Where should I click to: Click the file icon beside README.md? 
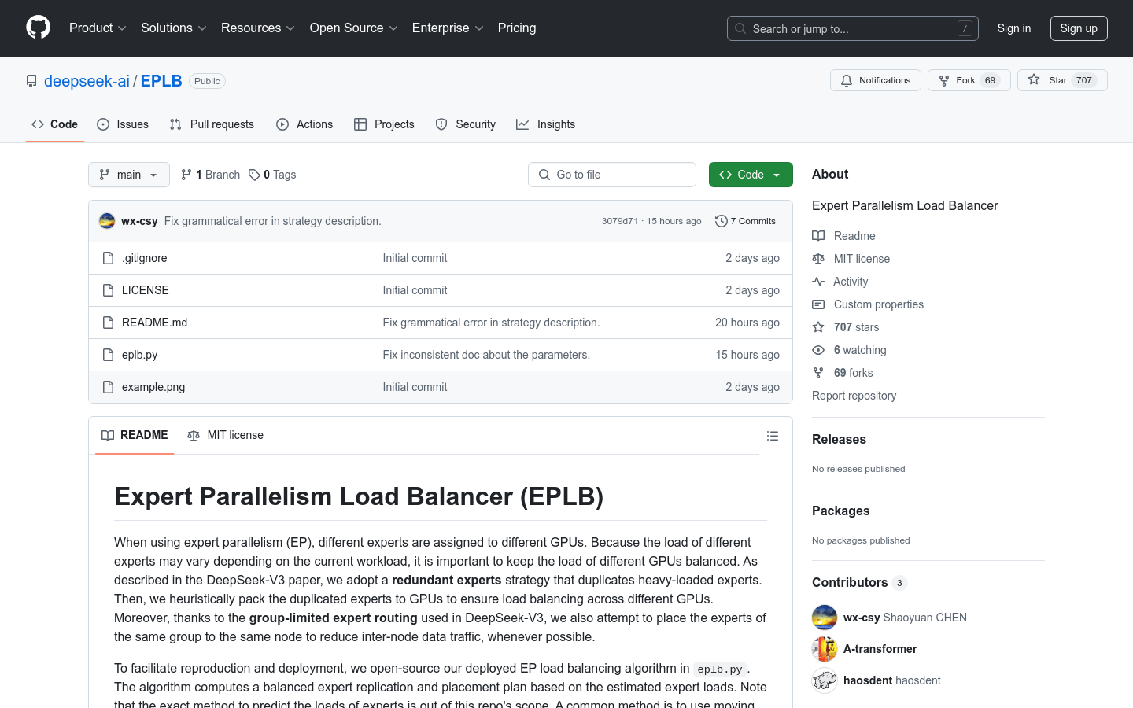pyautogui.click(x=109, y=323)
